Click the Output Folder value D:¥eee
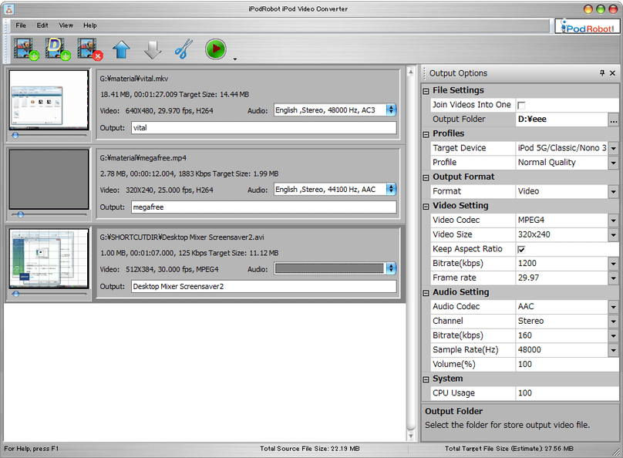 tap(562, 120)
